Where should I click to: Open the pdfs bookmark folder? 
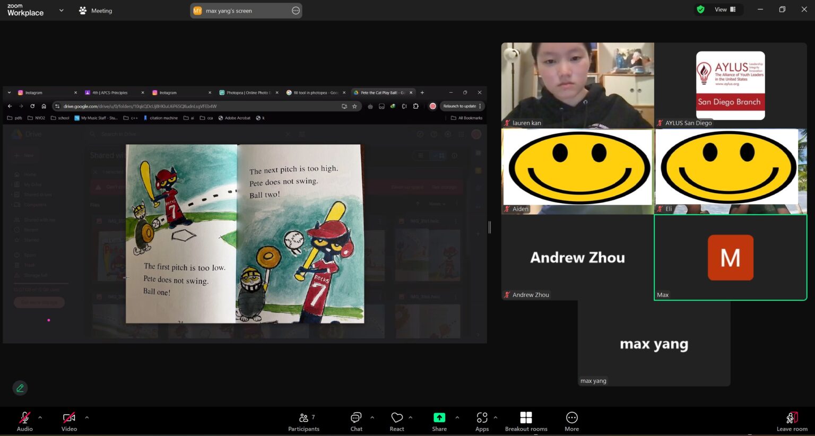point(15,118)
